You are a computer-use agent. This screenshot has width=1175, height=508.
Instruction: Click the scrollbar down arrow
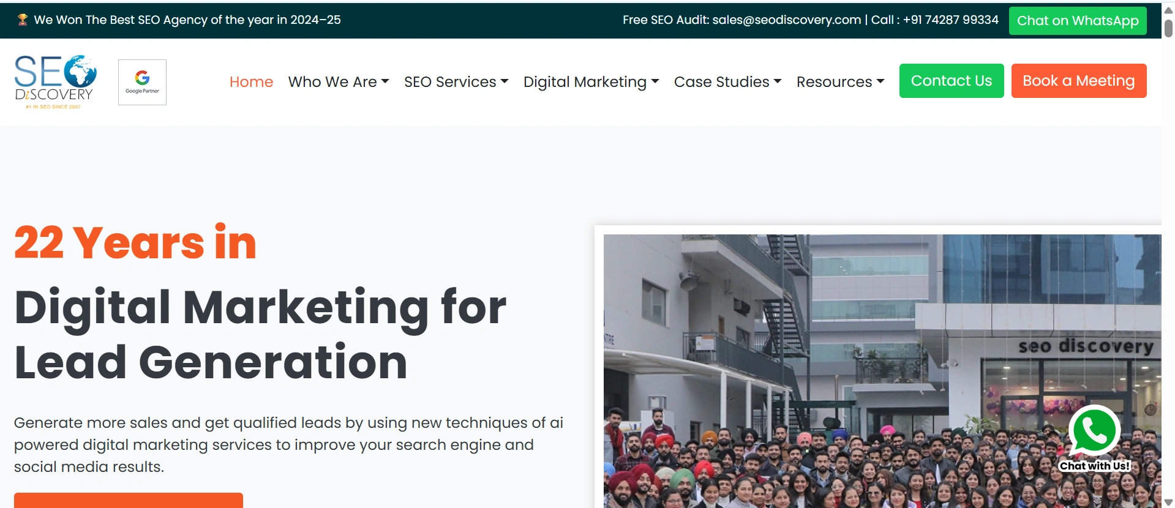(x=1168, y=502)
